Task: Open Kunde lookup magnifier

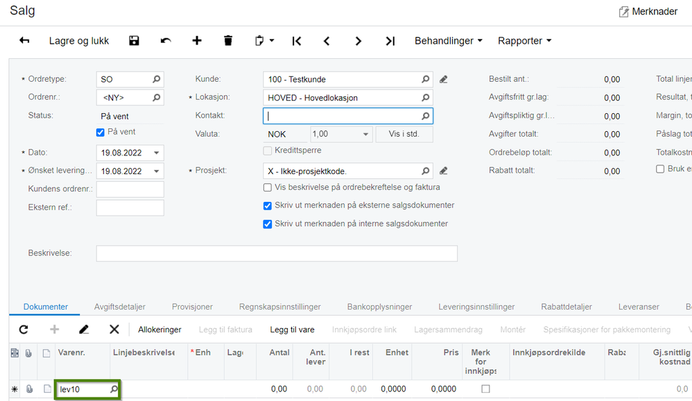Action: click(425, 79)
